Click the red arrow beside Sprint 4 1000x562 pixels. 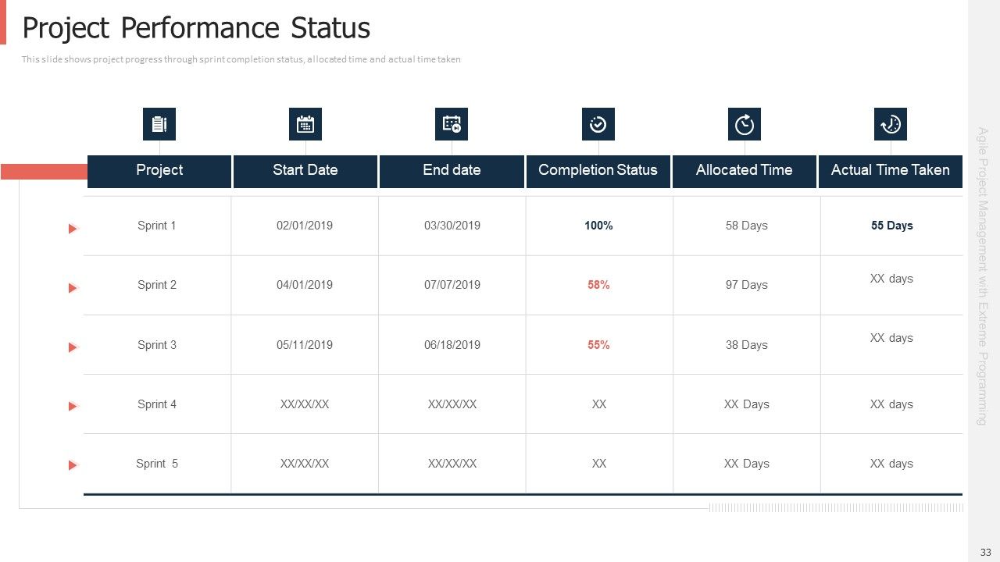point(73,407)
